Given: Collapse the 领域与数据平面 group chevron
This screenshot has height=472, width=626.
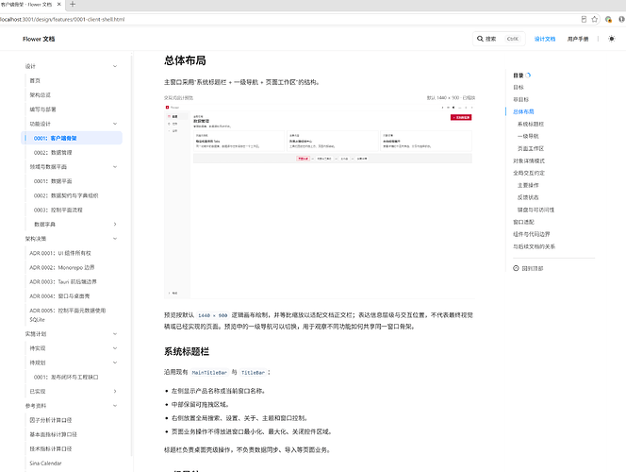Looking at the screenshot, I should click(x=115, y=167).
